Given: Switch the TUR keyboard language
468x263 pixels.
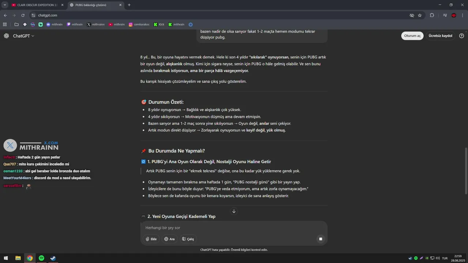Looking at the screenshot, I should [445, 258].
